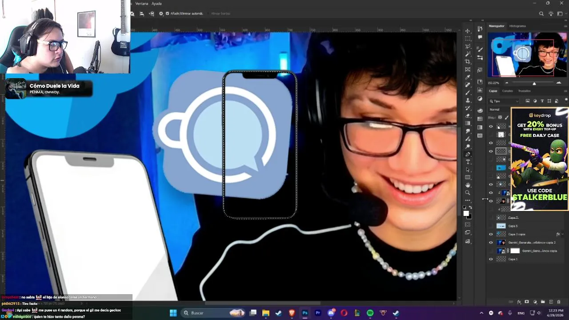Add a layer style with fx button
569x320 pixels.
pyautogui.click(x=519, y=302)
